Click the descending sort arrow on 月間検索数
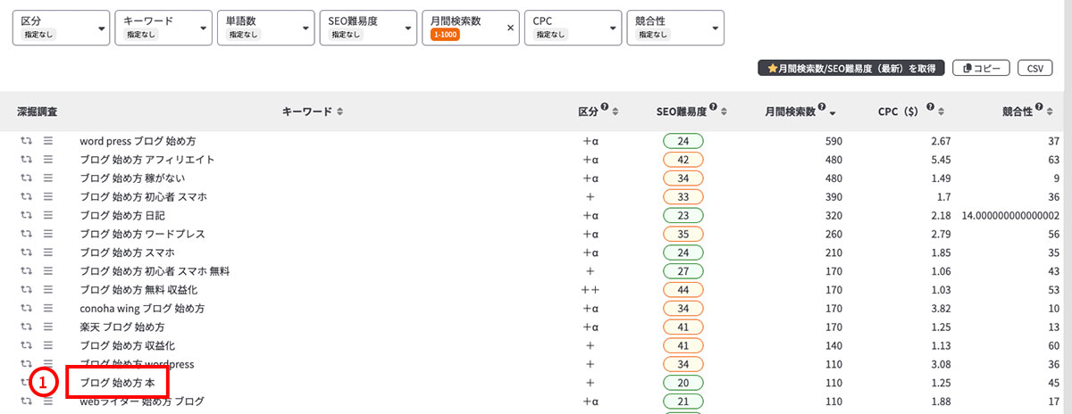This screenshot has width=1072, height=414. click(833, 112)
